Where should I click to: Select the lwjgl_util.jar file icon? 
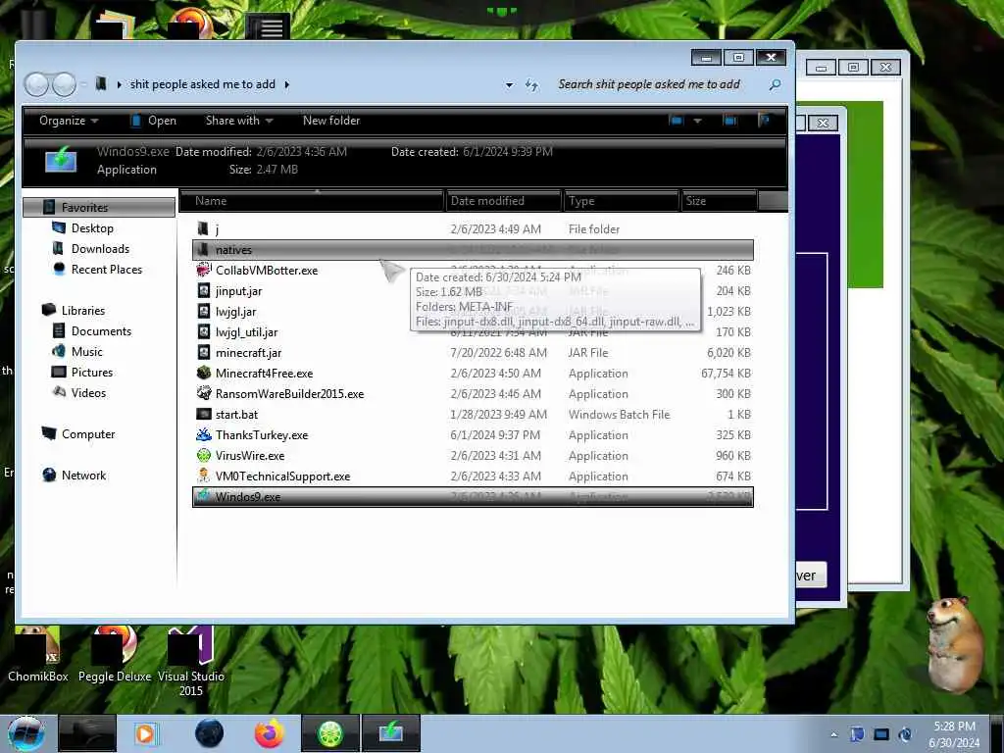[203, 331]
